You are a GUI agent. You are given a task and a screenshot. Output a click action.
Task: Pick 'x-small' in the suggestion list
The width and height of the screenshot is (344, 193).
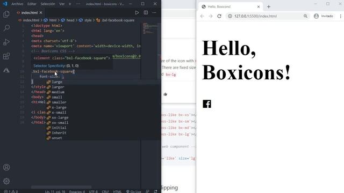[x=103, y=113]
